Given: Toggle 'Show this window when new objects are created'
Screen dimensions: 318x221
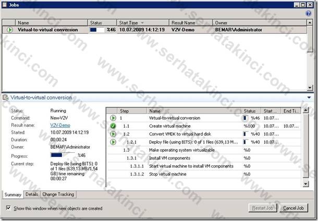Looking at the screenshot, I should [8, 208].
